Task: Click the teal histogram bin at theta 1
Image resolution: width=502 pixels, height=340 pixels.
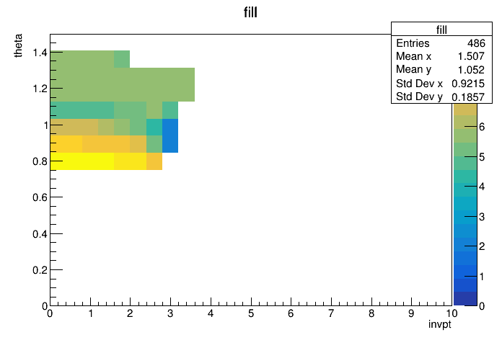Action: click(x=154, y=127)
